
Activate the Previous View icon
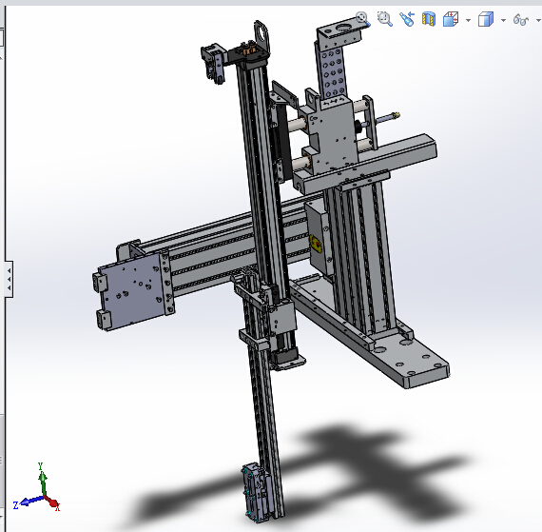coord(407,19)
